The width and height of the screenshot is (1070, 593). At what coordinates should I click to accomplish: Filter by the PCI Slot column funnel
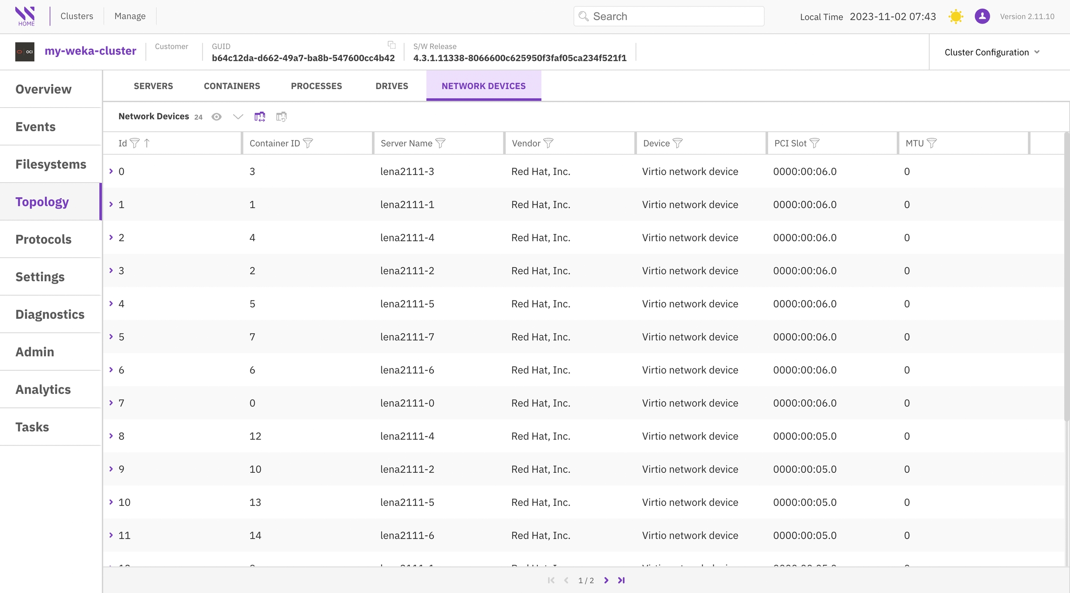pos(814,143)
